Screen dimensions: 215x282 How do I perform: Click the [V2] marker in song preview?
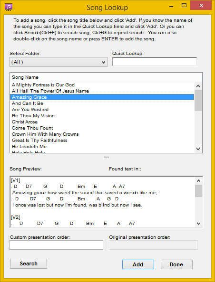(16, 217)
